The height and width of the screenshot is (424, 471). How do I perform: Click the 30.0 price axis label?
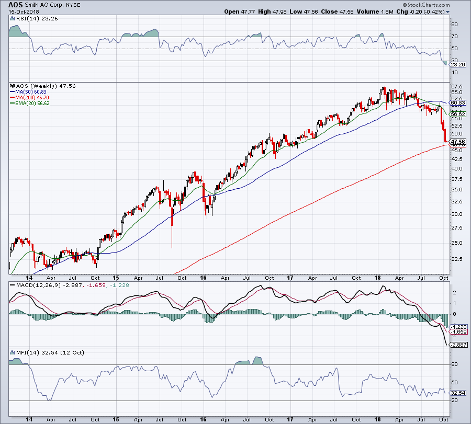(457, 214)
